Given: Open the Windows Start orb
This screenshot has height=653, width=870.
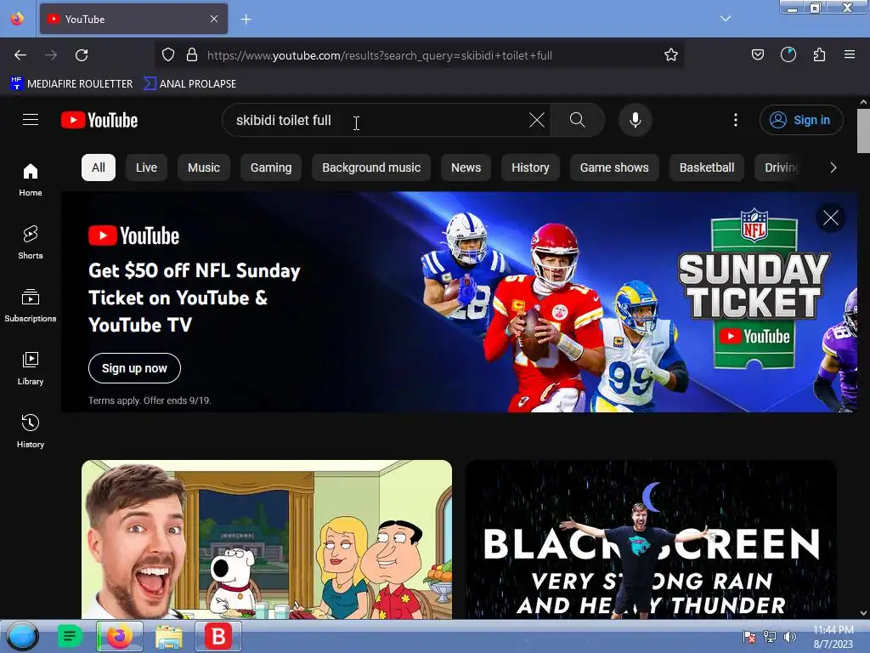Looking at the screenshot, I should (22, 636).
